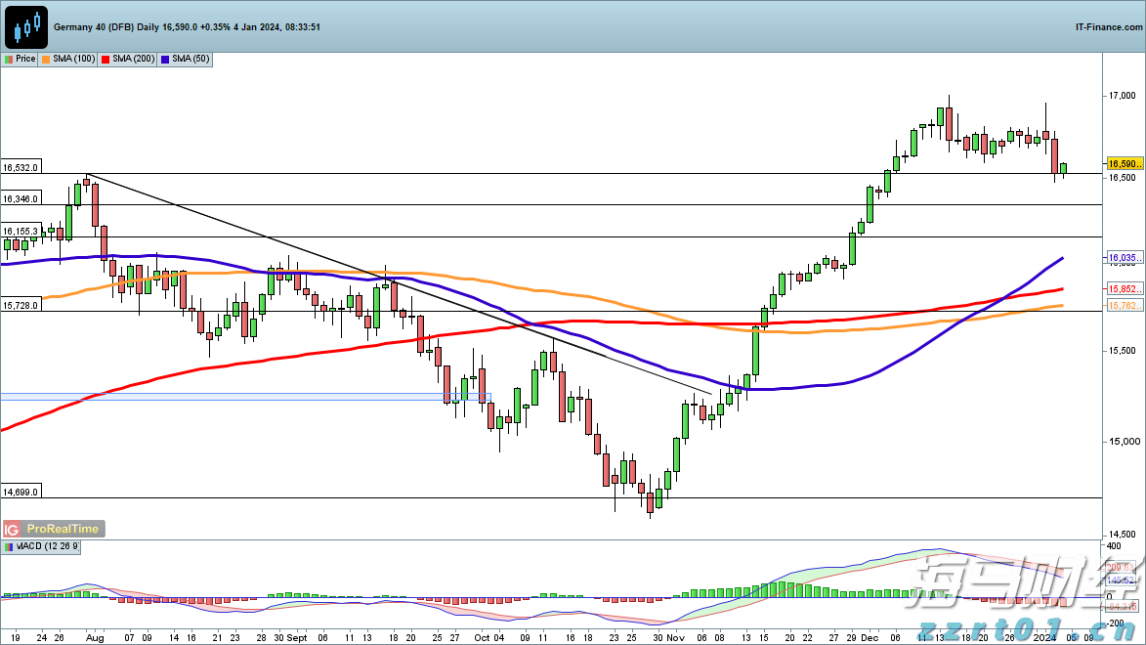Select the 14,699.0 support level label

point(21,493)
